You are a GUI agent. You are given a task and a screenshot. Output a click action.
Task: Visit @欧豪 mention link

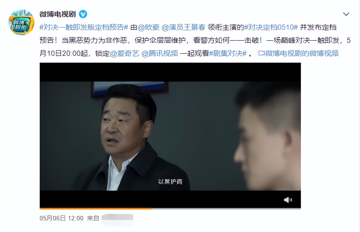pos(148,27)
